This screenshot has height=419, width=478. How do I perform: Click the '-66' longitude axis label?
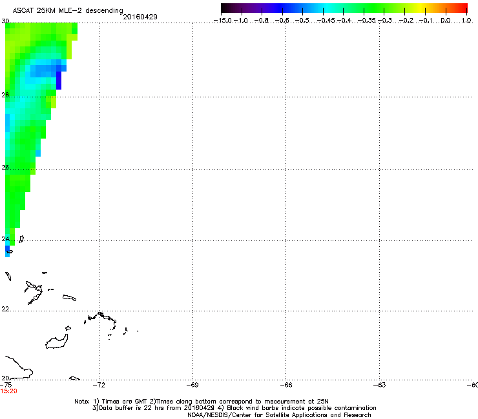[x=286, y=385]
